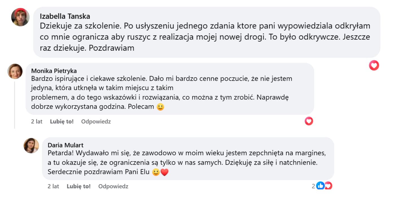The image size is (395, 197).
Task: Open the reaction count "2" on Daria's comment
Action: click(313, 186)
